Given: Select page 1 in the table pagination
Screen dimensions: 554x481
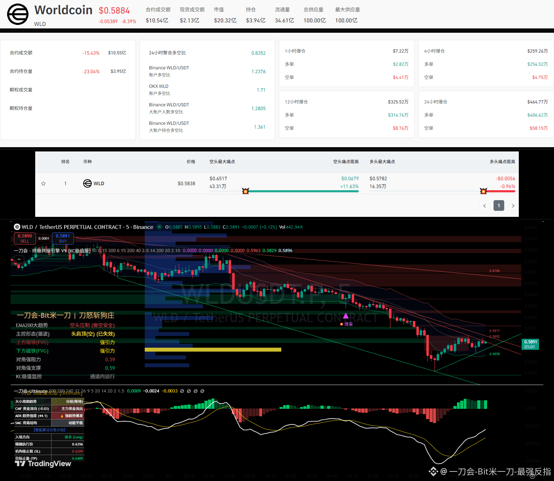Looking at the screenshot, I should click(x=499, y=206).
